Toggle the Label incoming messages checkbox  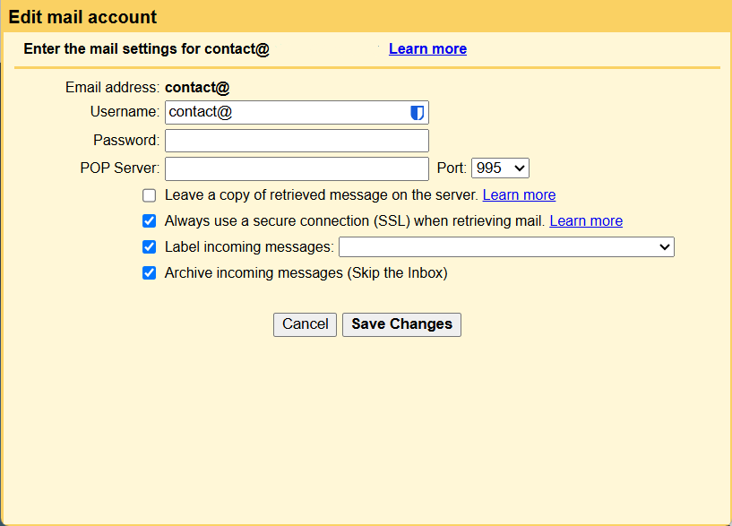(x=150, y=247)
